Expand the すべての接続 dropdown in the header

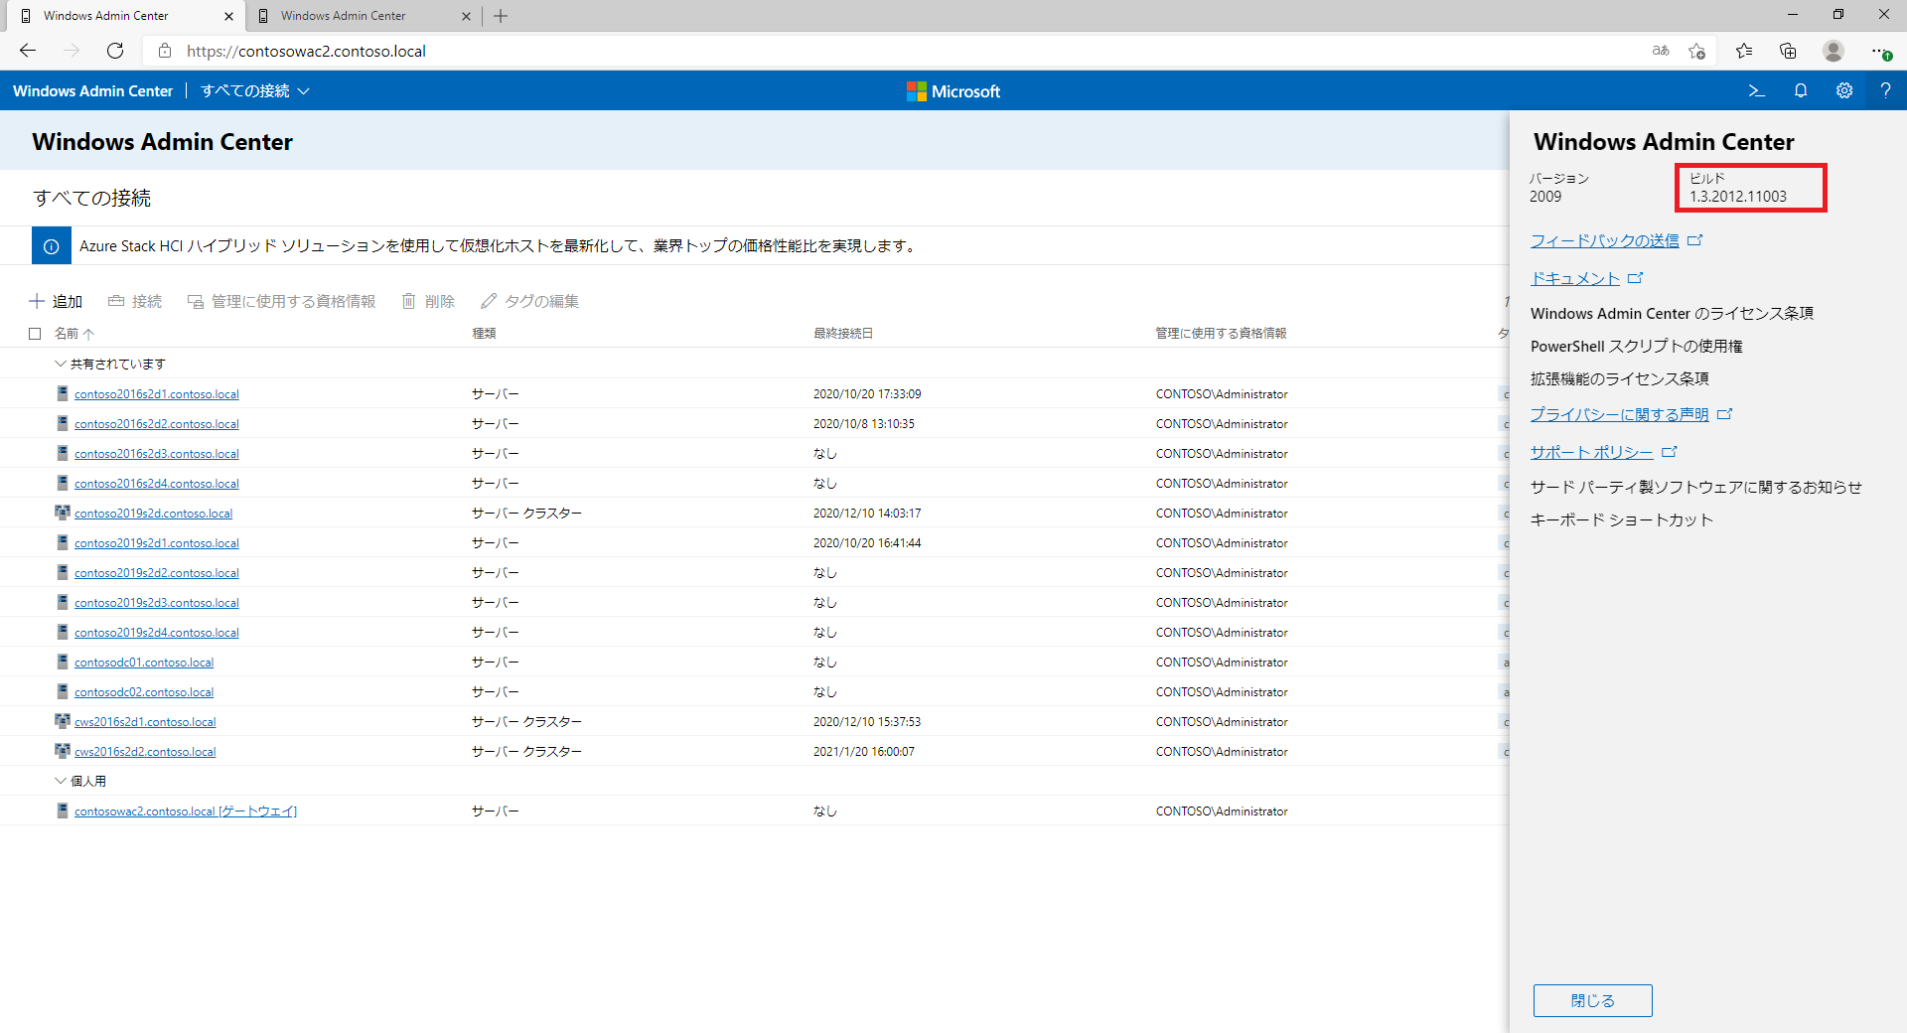coord(255,91)
